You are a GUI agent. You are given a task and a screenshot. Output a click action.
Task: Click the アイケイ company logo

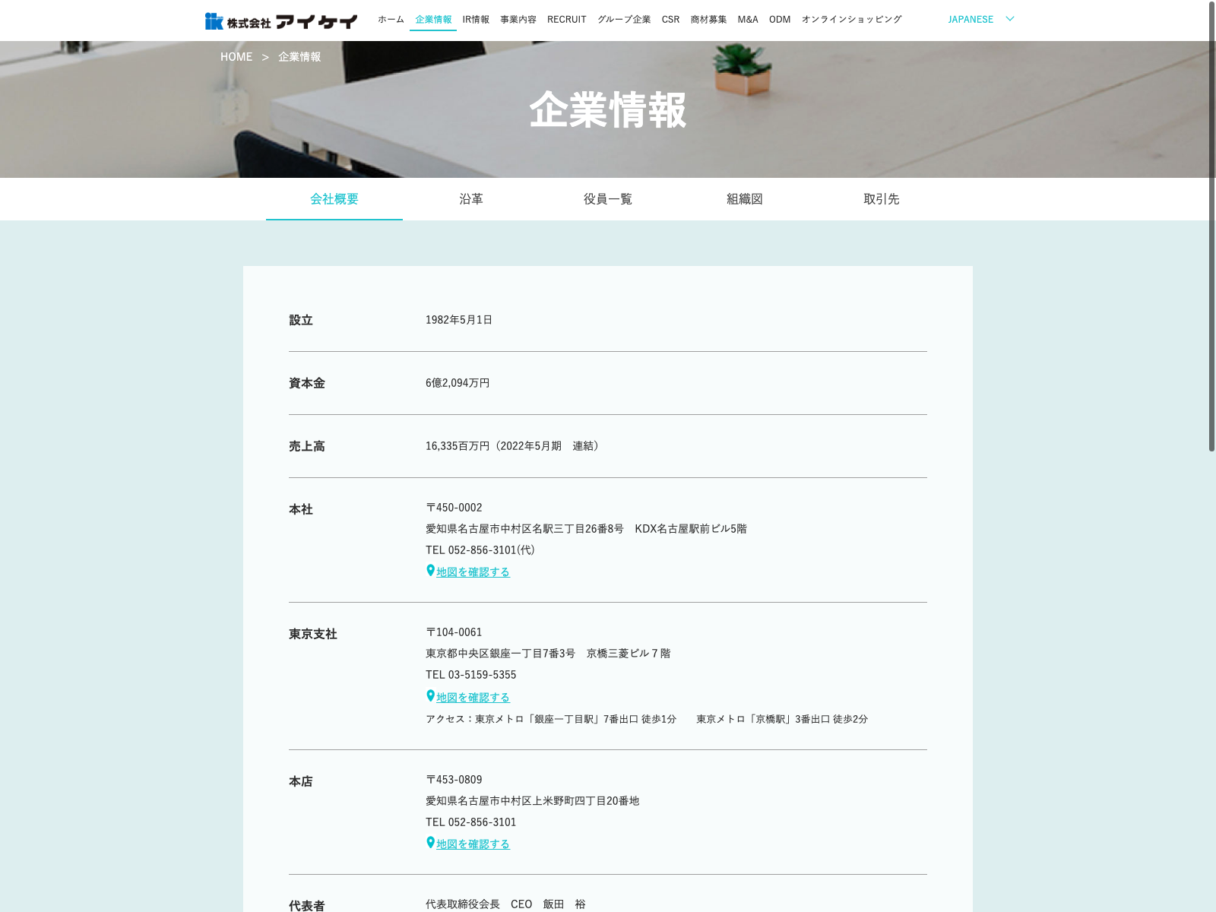(281, 21)
